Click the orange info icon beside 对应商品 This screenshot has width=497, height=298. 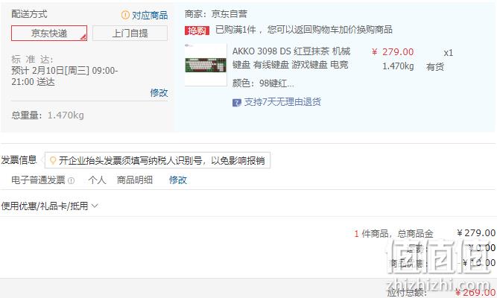pyautogui.click(x=125, y=15)
